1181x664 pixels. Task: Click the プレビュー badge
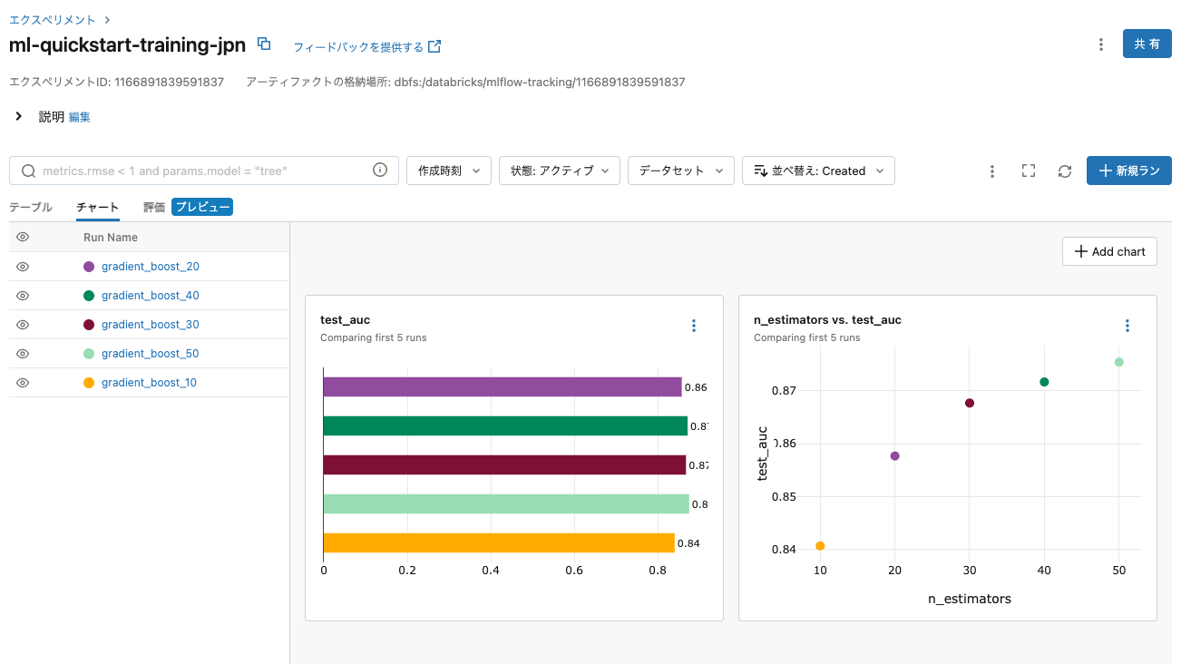point(202,207)
